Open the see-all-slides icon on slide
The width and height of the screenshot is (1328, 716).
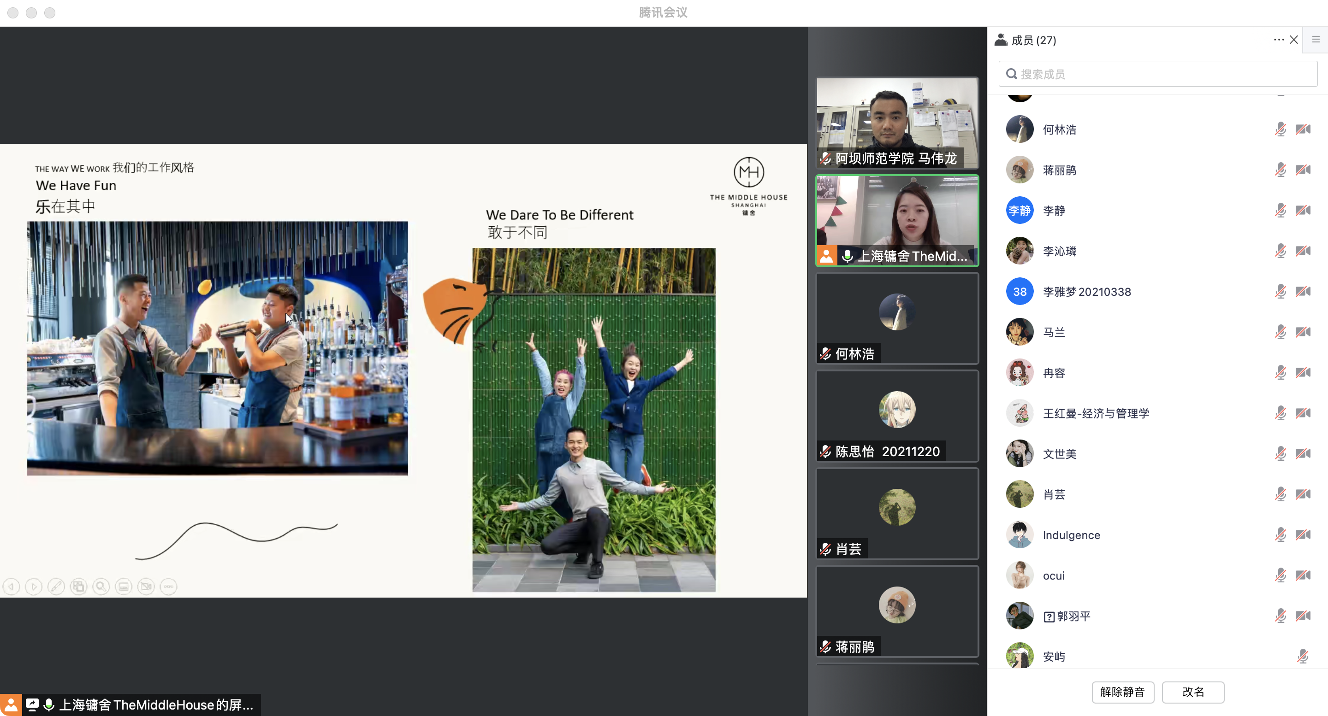point(78,586)
